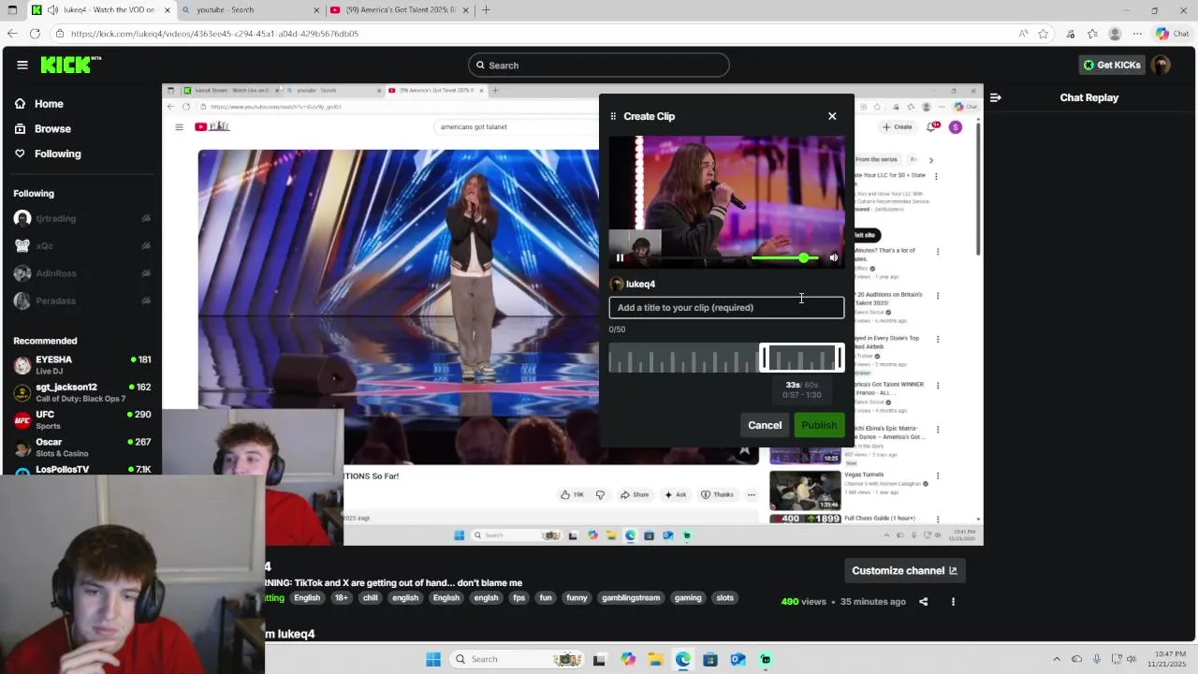Open File Explorer from taskbar

tap(655, 659)
